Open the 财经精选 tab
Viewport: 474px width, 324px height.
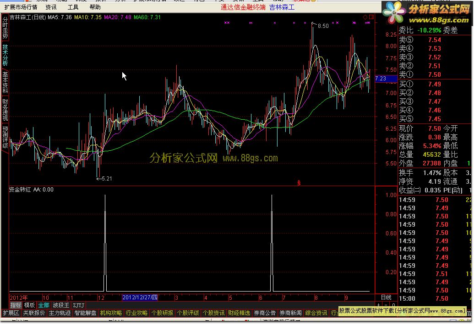pyautogui.click(x=239, y=313)
